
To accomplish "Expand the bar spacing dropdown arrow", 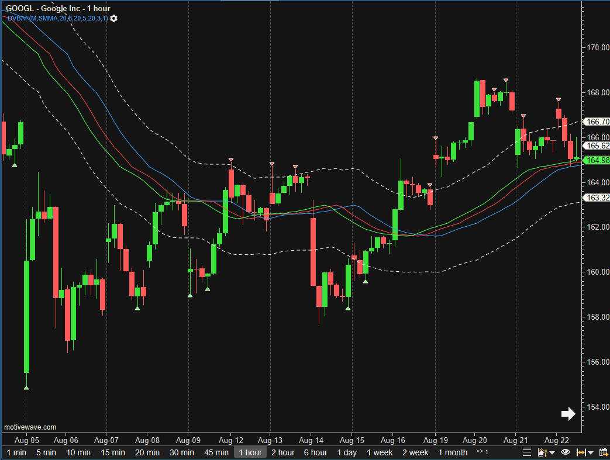I will pos(591,452).
